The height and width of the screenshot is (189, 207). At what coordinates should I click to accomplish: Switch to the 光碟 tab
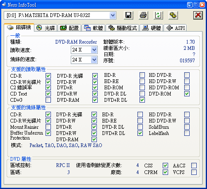click(46, 28)
